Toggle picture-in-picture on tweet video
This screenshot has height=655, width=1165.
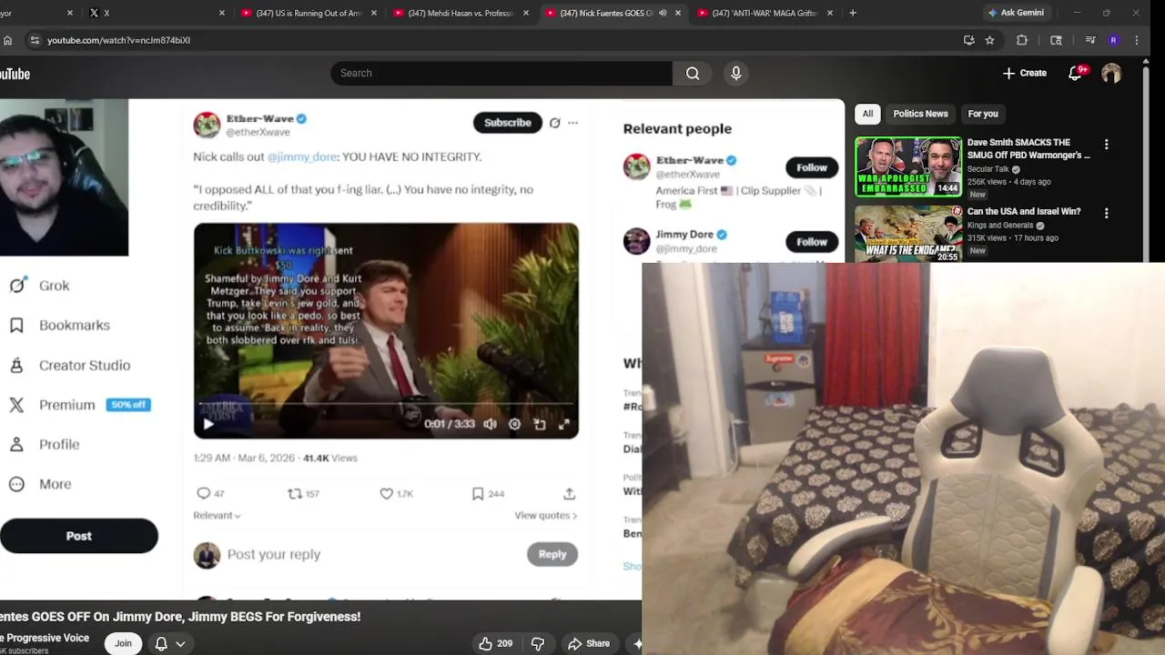[540, 424]
